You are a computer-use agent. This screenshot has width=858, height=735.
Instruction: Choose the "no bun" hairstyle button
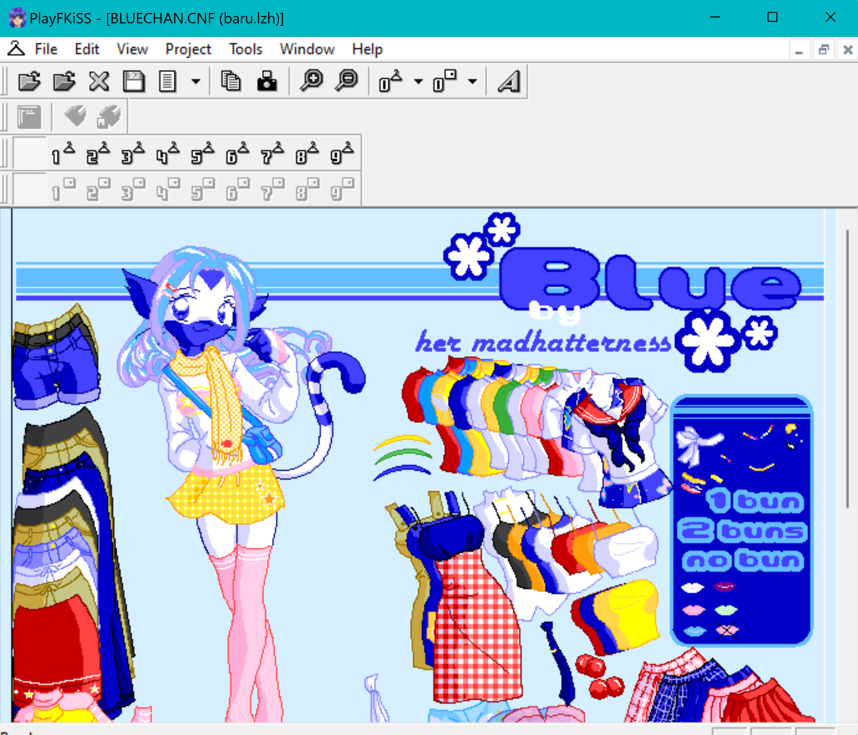point(742,560)
